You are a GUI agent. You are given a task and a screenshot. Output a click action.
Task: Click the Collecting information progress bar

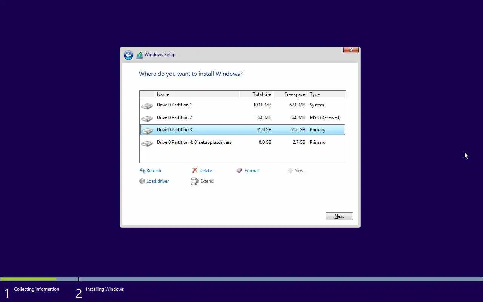pyautogui.click(x=39, y=279)
